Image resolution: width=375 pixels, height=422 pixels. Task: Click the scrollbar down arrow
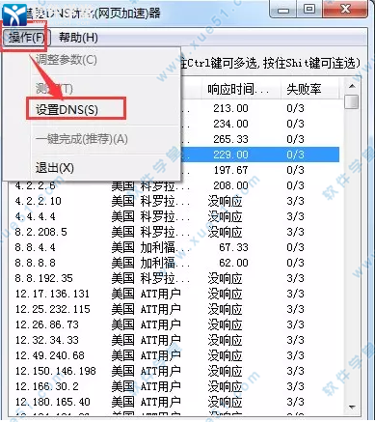pyautogui.click(x=352, y=408)
